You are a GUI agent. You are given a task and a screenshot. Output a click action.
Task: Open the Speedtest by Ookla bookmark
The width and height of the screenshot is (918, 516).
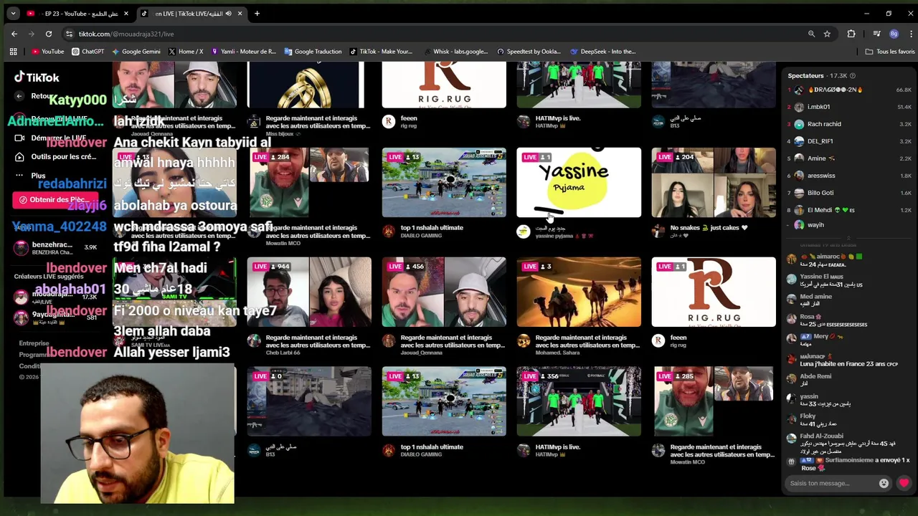[x=529, y=52]
